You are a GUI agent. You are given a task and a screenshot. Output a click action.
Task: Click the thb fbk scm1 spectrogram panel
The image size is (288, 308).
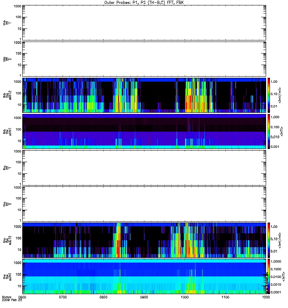click(x=144, y=131)
